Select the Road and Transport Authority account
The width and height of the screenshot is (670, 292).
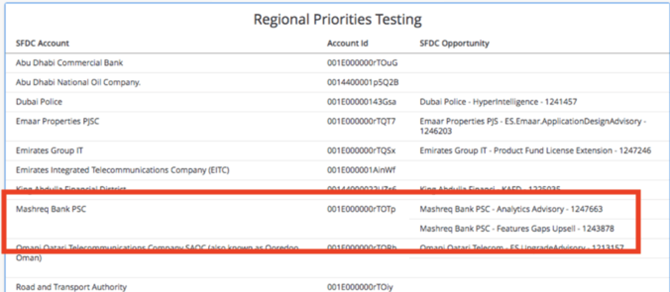[71, 287]
